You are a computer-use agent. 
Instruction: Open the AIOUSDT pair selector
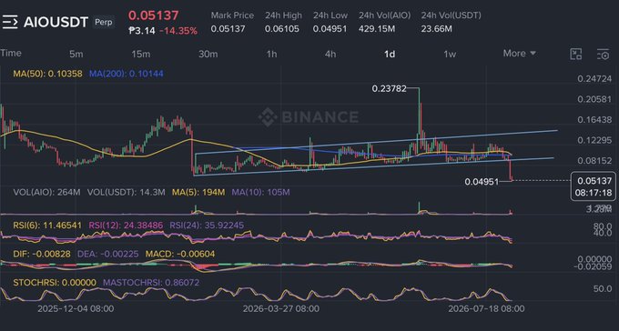[x=56, y=22]
